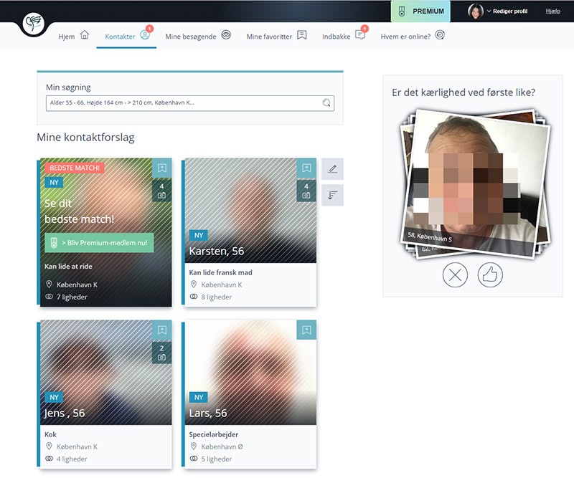Click 'Kan lide at ride' text
Screen dimensions: 574x478
pos(68,267)
